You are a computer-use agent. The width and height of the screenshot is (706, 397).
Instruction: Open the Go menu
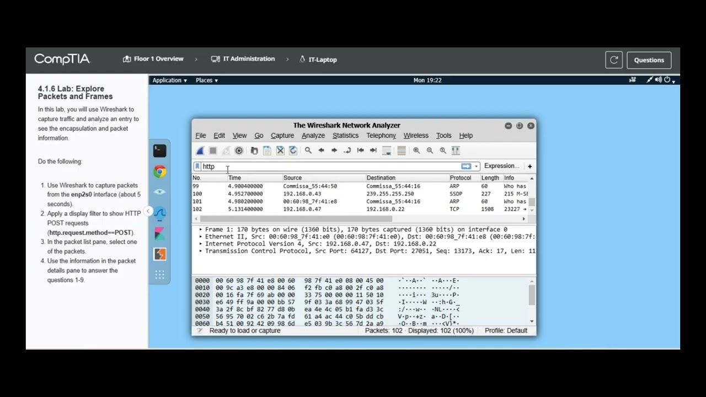pyautogui.click(x=259, y=136)
